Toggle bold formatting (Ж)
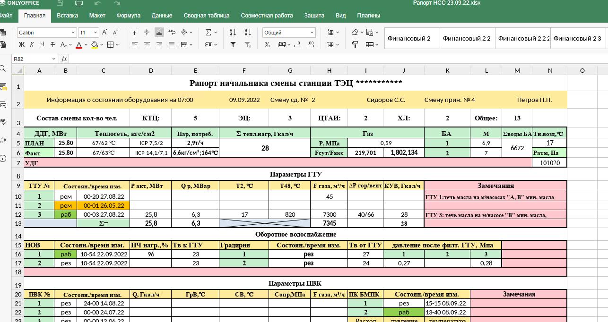This screenshot has height=322, width=608. pyautogui.click(x=21, y=45)
